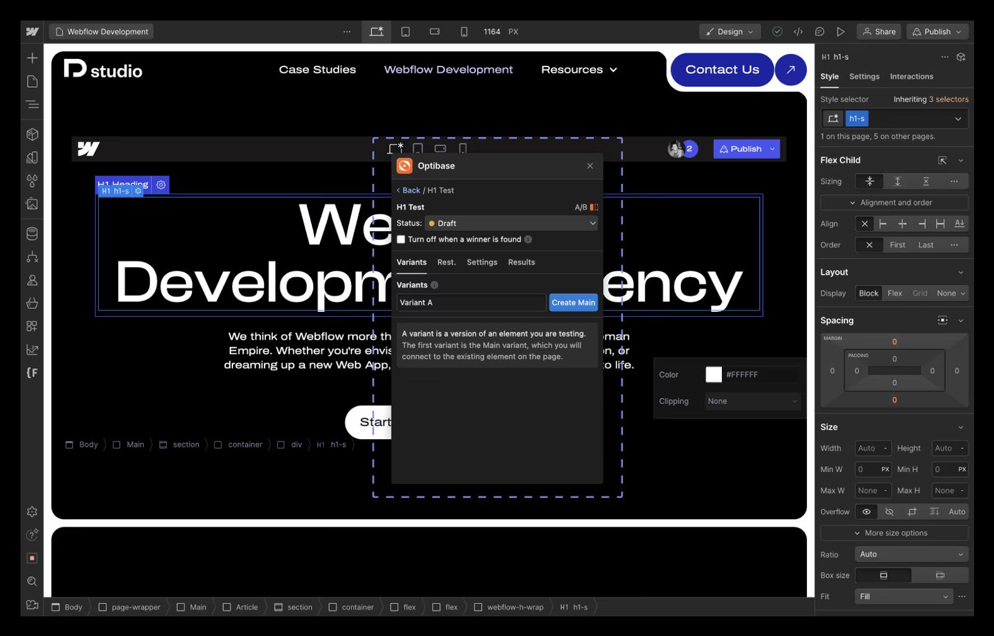Open the Apps panel

32,326
